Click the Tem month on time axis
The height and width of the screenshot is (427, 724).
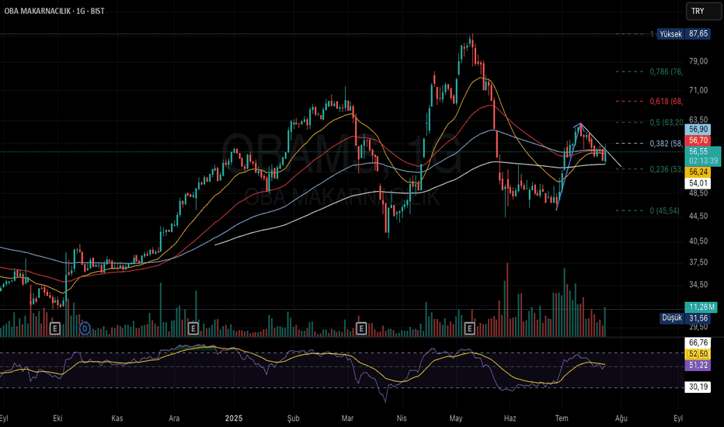[562, 418]
